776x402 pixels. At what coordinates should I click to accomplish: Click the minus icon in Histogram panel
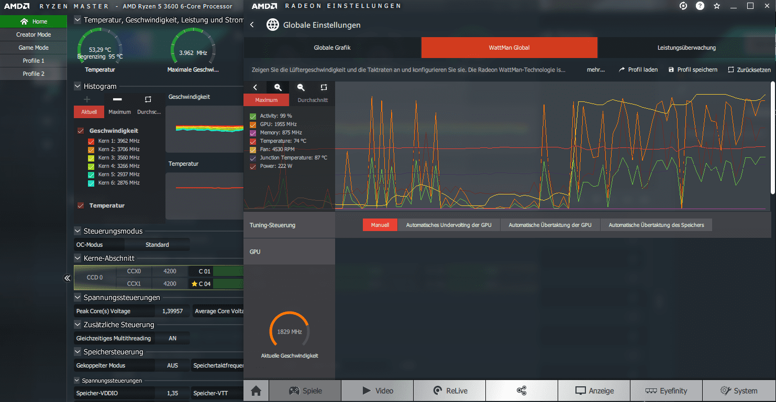117,99
